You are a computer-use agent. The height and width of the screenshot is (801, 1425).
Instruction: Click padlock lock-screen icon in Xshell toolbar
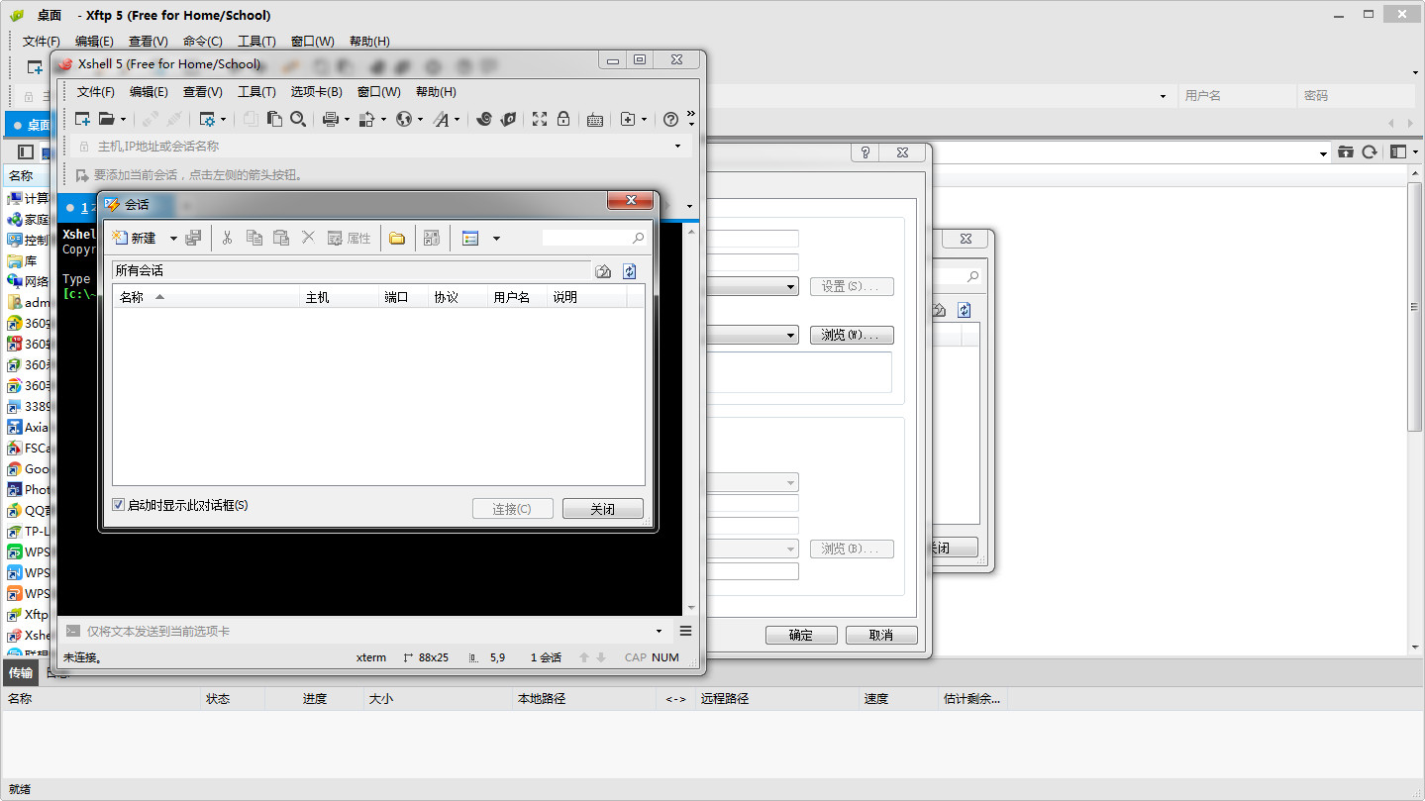pos(563,119)
